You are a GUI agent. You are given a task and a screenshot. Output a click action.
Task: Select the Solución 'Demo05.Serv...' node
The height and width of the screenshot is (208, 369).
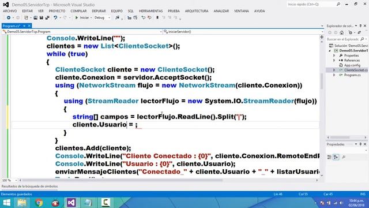click(349, 46)
